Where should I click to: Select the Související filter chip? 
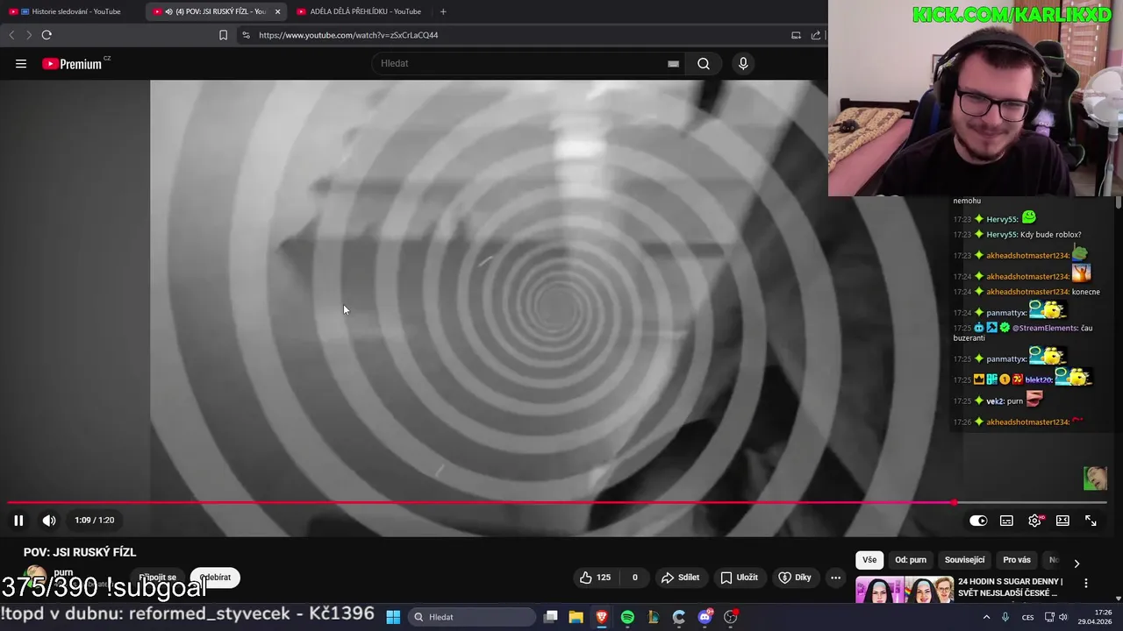(x=964, y=560)
